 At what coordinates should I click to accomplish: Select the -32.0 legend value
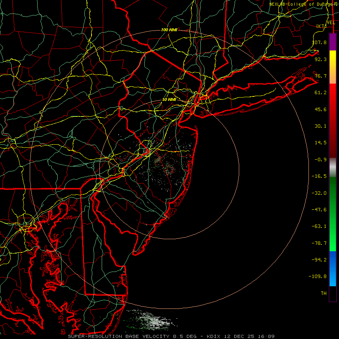[x=319, y=193]
